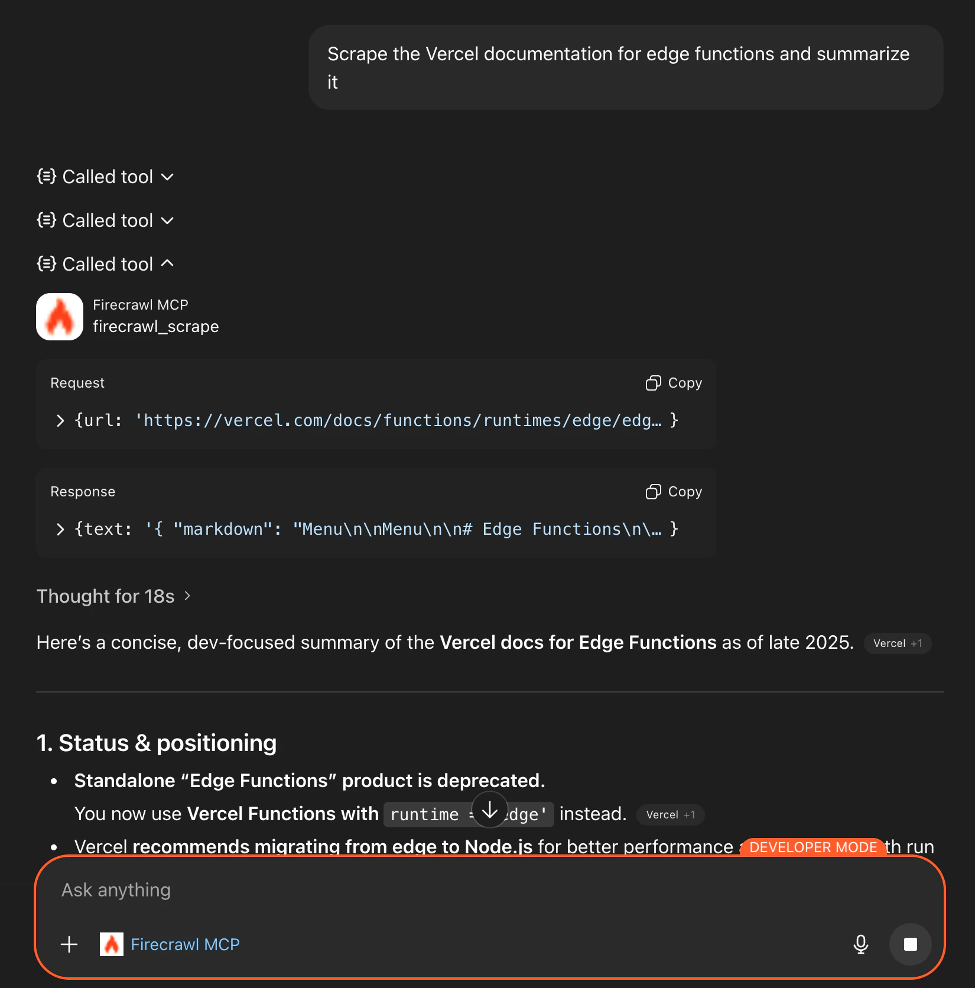The height and width of the screenshot is (988, 975).
Task: Click the microphone icon in the composer
Action: coord(862,944)
